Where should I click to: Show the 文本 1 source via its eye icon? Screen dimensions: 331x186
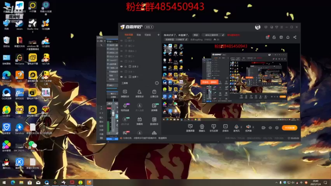tap(121, 72)
